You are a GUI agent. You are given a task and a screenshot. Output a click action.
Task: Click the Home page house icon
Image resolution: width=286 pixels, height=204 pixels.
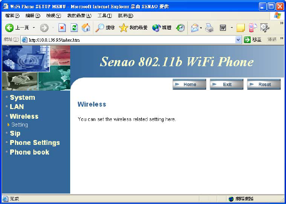[x=86, y=28]
